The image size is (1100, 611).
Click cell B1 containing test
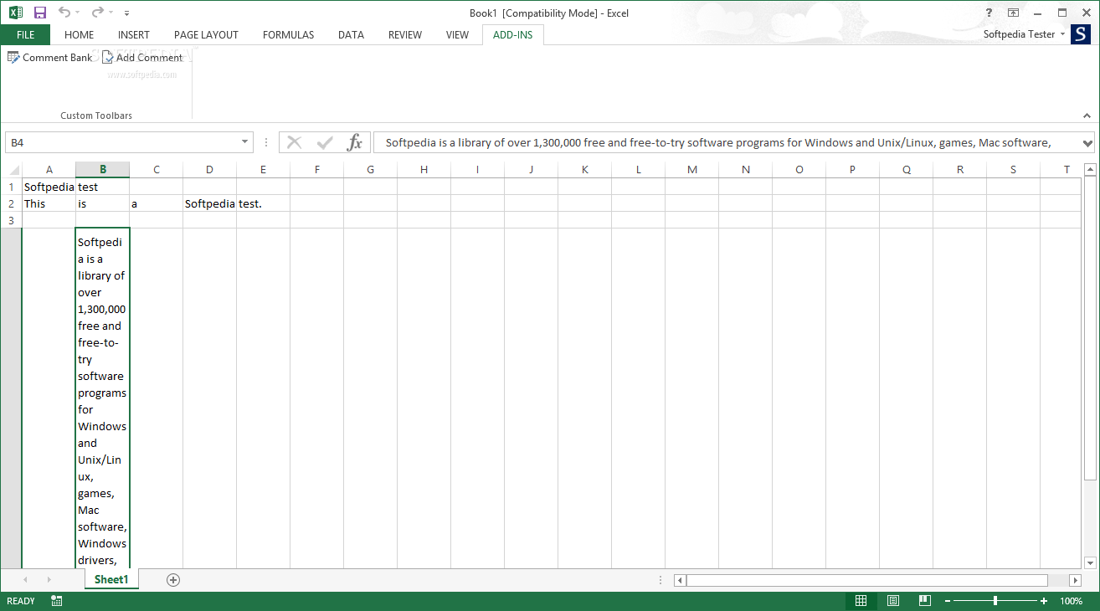click(102, 187)
